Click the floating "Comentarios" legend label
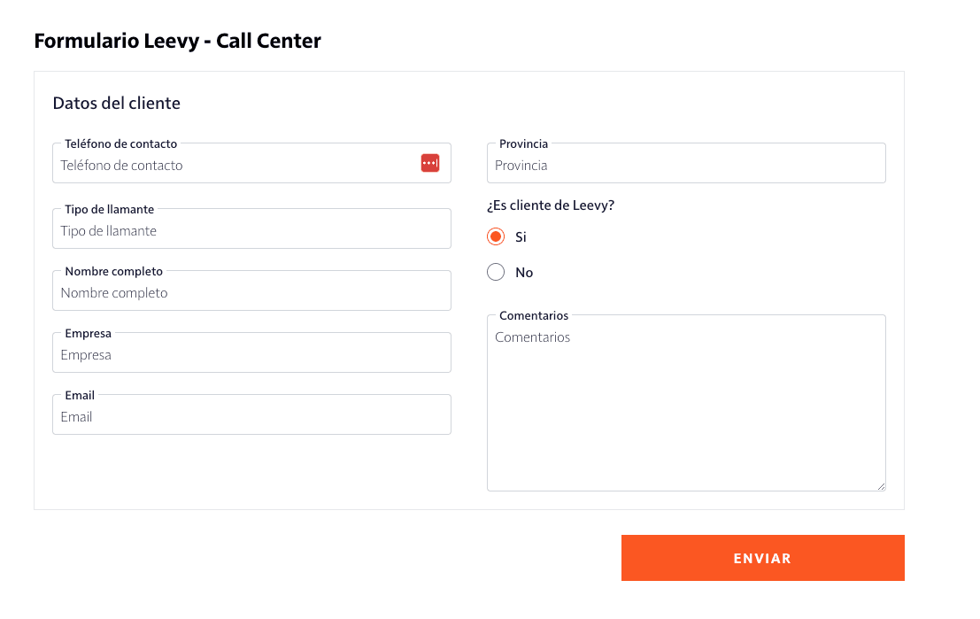 534,315
